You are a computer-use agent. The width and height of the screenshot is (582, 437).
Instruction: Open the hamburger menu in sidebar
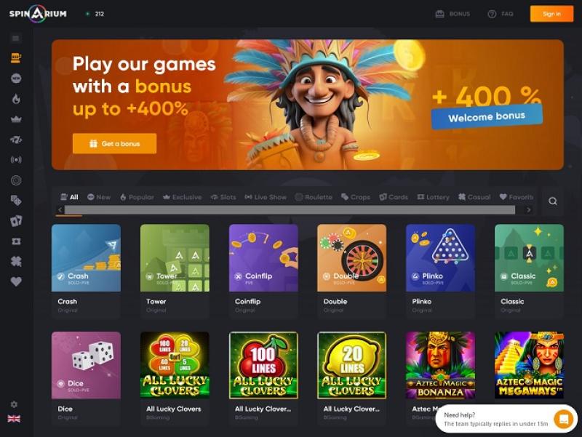point(15,39)
